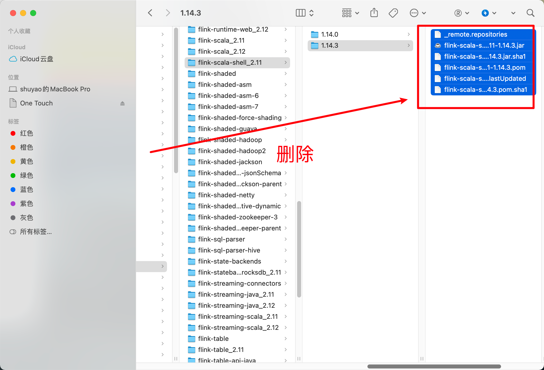Viewport: 544px width, 370px height.
Task: Select the flink-scala-s...1-1.14.3.pom file
Action: [x=483, y=68]
